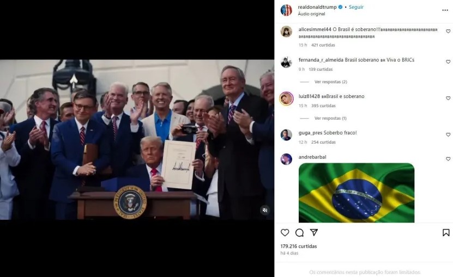The width and height of the screenshot is (453, 277).
Task: View the 179.216 curtidas likes list
Action: 299,246
